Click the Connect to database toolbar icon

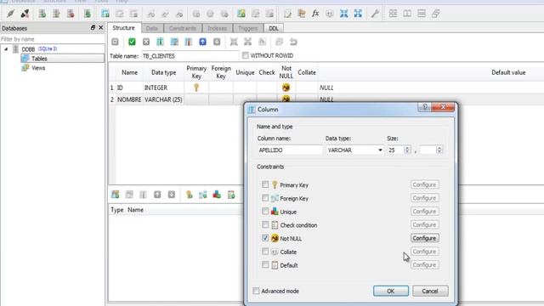point(10,14)
